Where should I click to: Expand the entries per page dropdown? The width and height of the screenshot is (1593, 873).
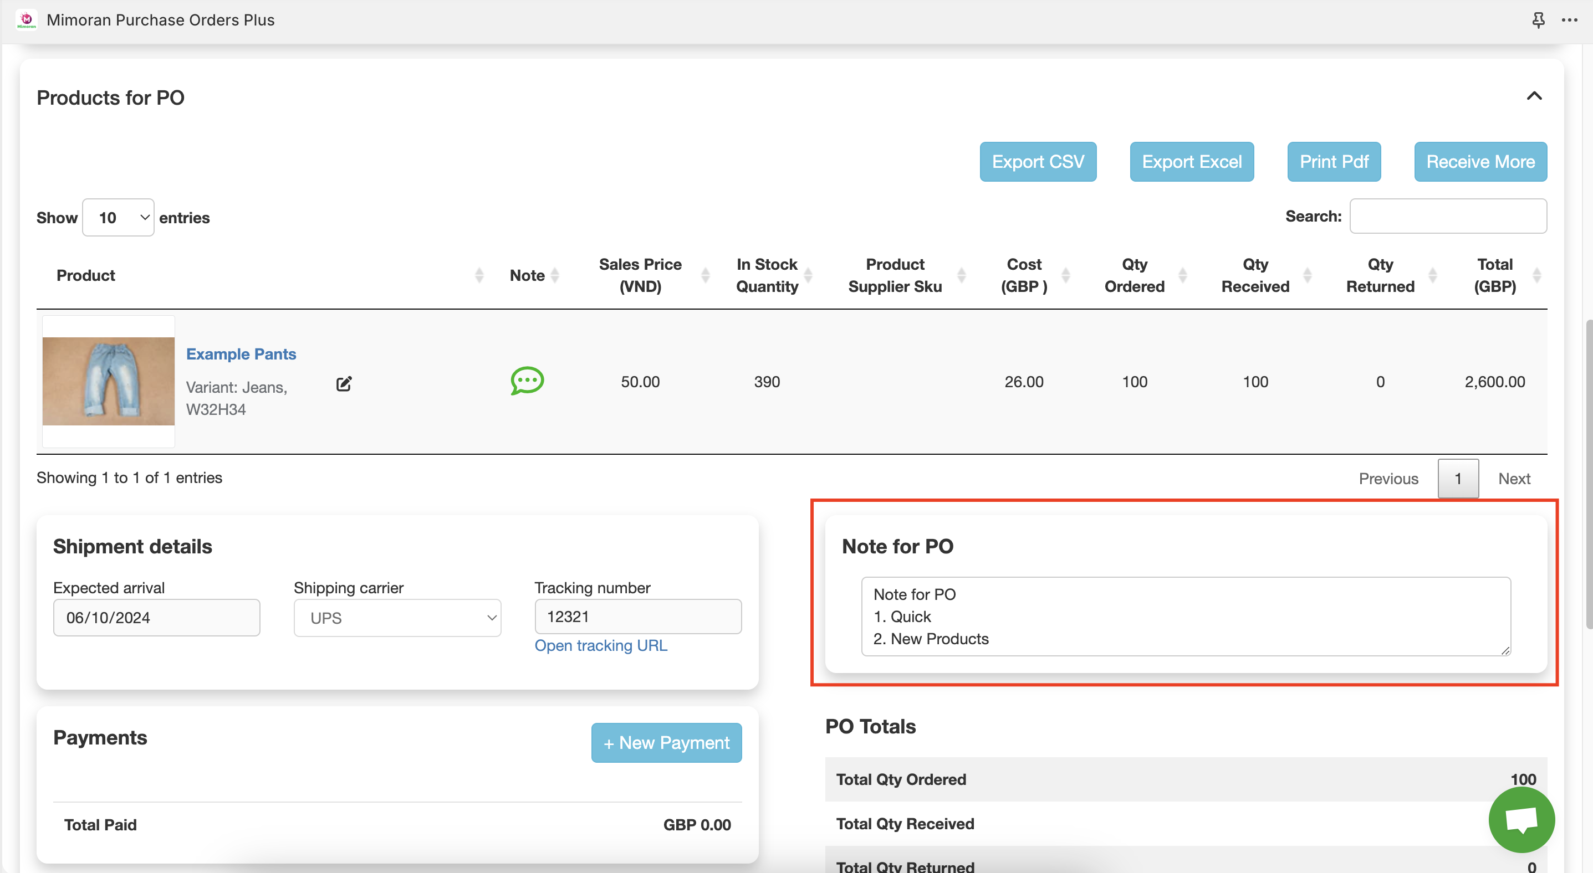pos(118,217)
